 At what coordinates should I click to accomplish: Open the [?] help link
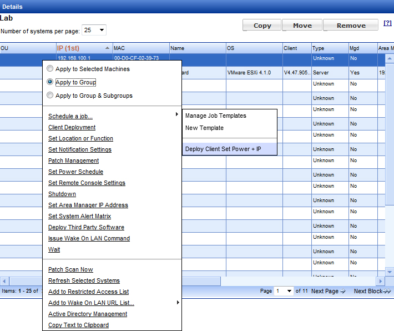click(387, 23)
